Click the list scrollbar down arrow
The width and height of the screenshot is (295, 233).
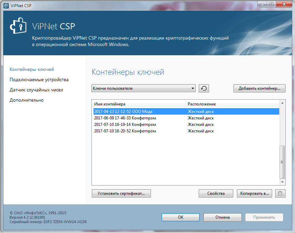pos(282,182)
